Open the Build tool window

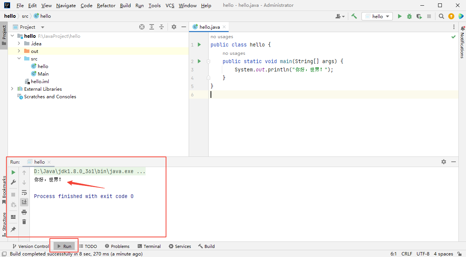[x=206, y=246]
